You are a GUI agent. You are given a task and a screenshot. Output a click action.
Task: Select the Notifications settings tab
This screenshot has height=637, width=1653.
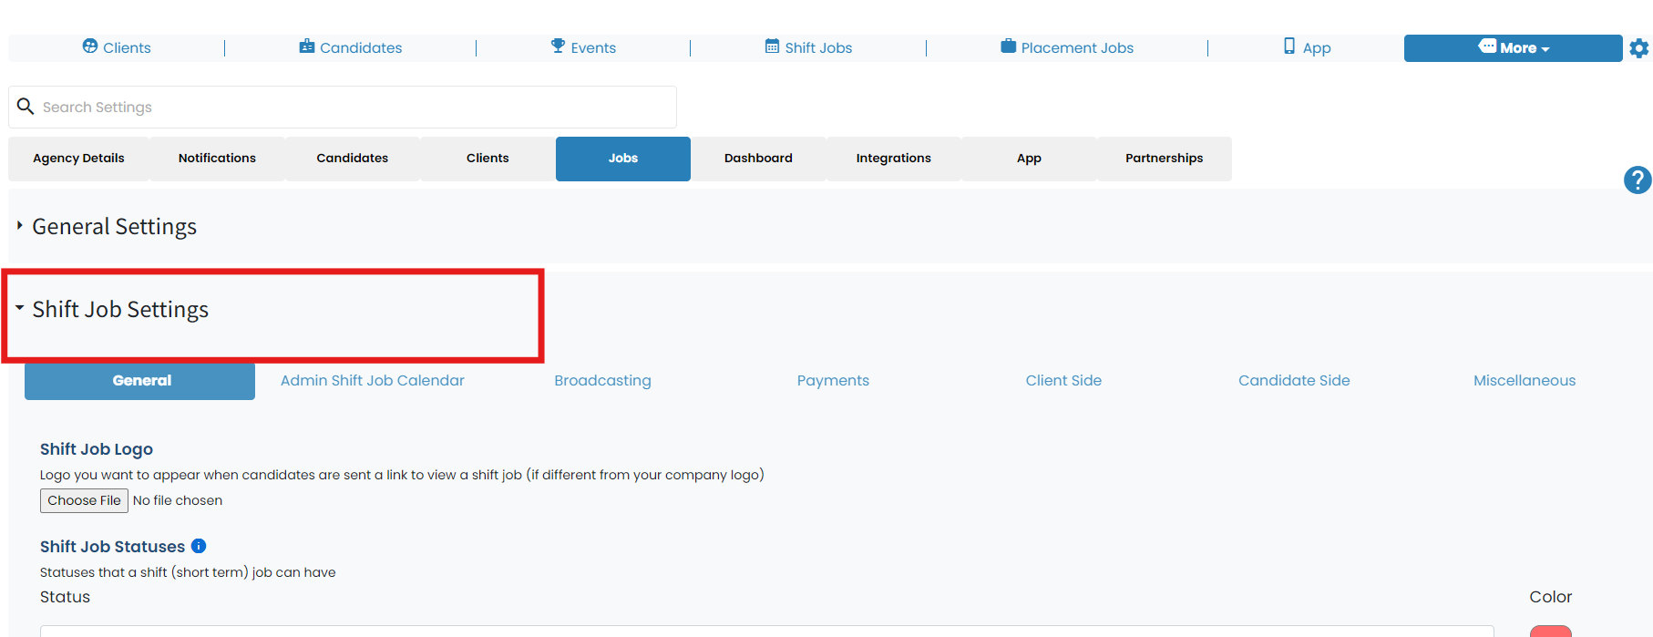pyautogui.click(x=217, y=159)
